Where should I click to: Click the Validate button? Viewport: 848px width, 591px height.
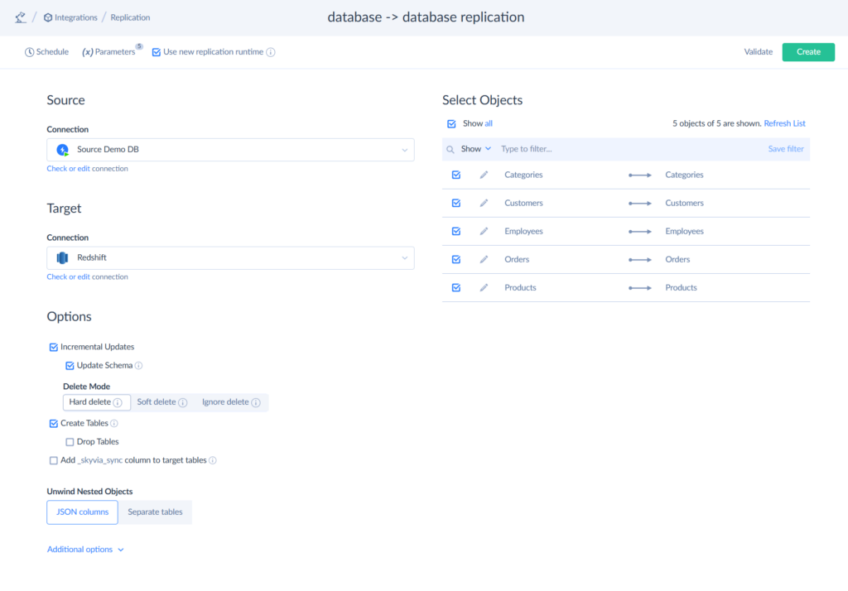pos(759,52)
